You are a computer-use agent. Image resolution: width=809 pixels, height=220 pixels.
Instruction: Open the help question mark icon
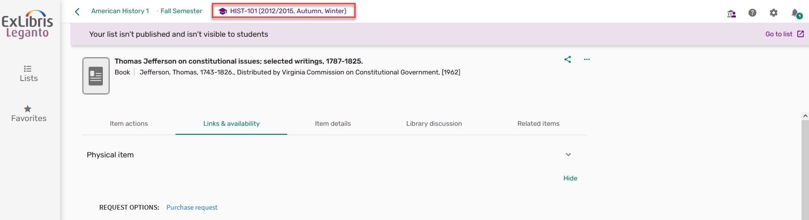(x=752, y=13)
